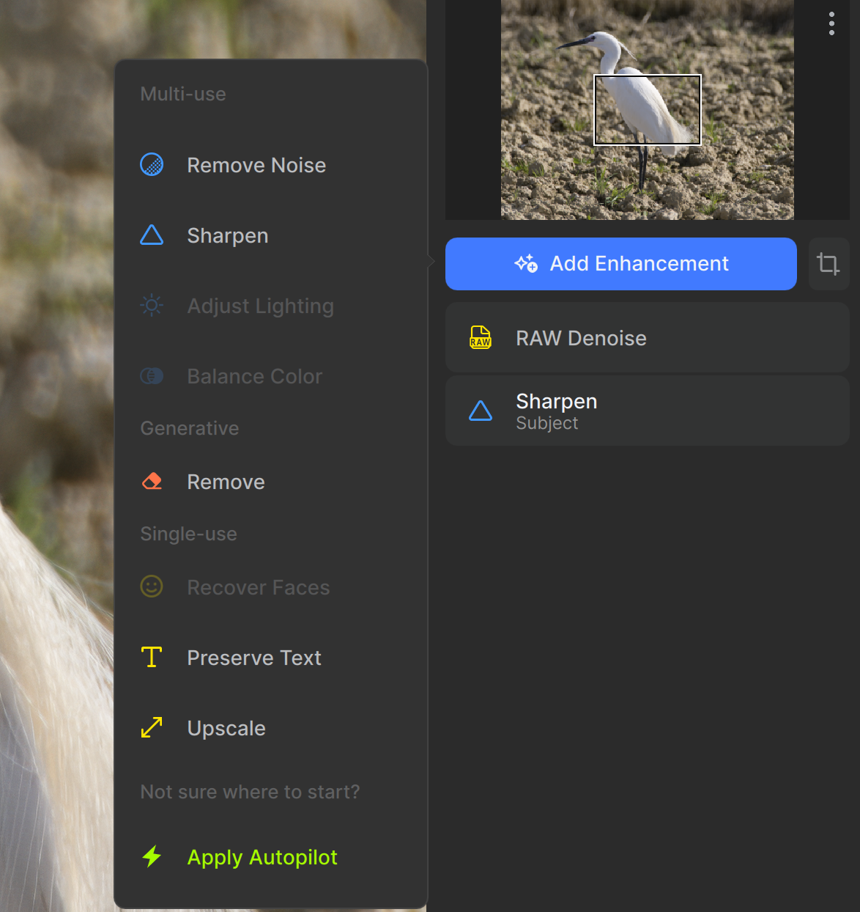This screenshot has height=912, width=860.
Task: Open the crop tool icon
Action: (x=829, y=264)
